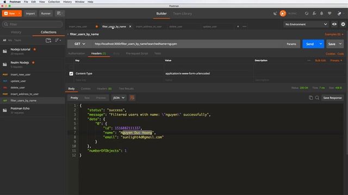Click the Bulk Edit link
Image resolution: width=348 pixels, height=195 pixels.
[320, 60]
